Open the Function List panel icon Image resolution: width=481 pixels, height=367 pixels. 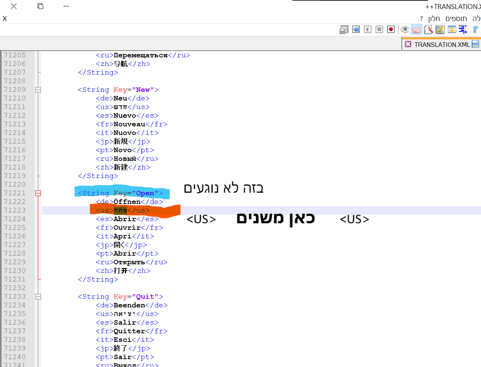428,30
